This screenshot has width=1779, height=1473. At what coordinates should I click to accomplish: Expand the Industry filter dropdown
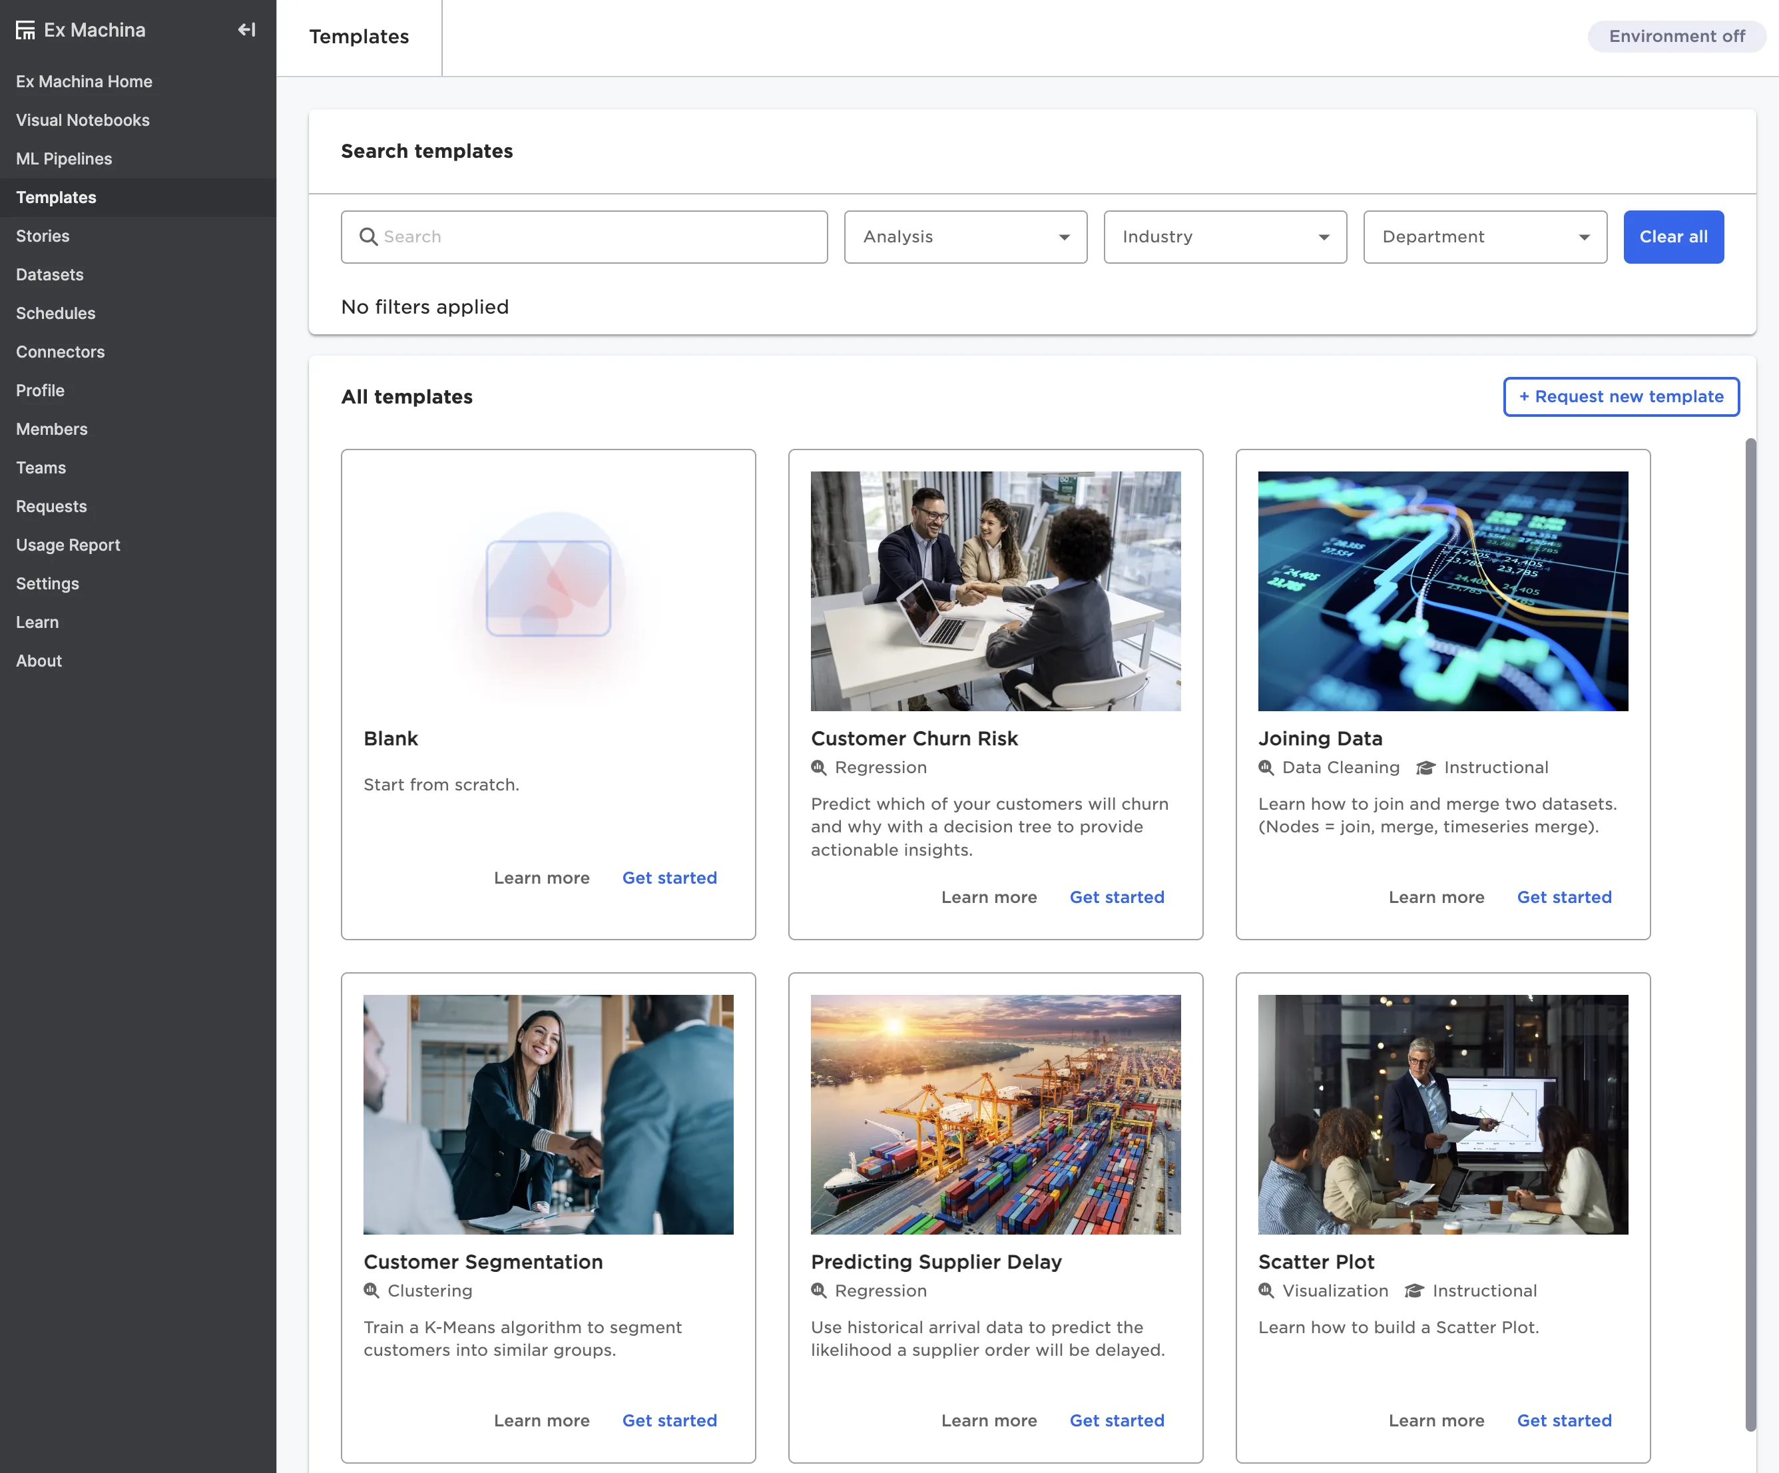(1224, 236)
